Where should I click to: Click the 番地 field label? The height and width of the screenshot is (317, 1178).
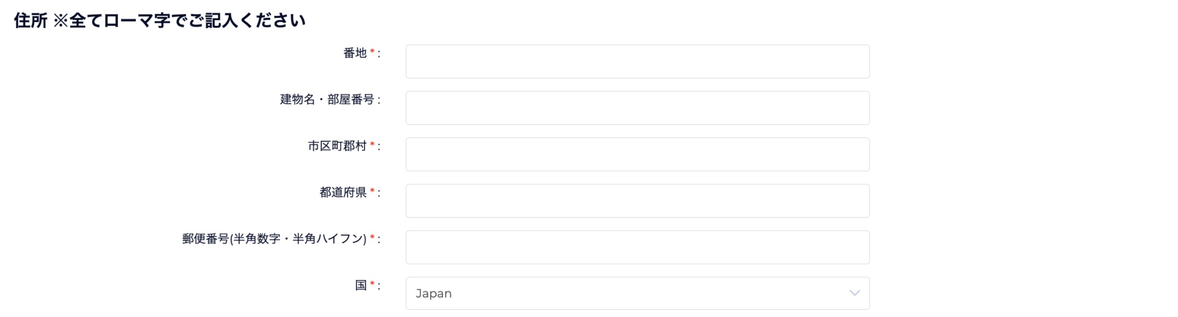pyautogui.click(x=355, y=53)
